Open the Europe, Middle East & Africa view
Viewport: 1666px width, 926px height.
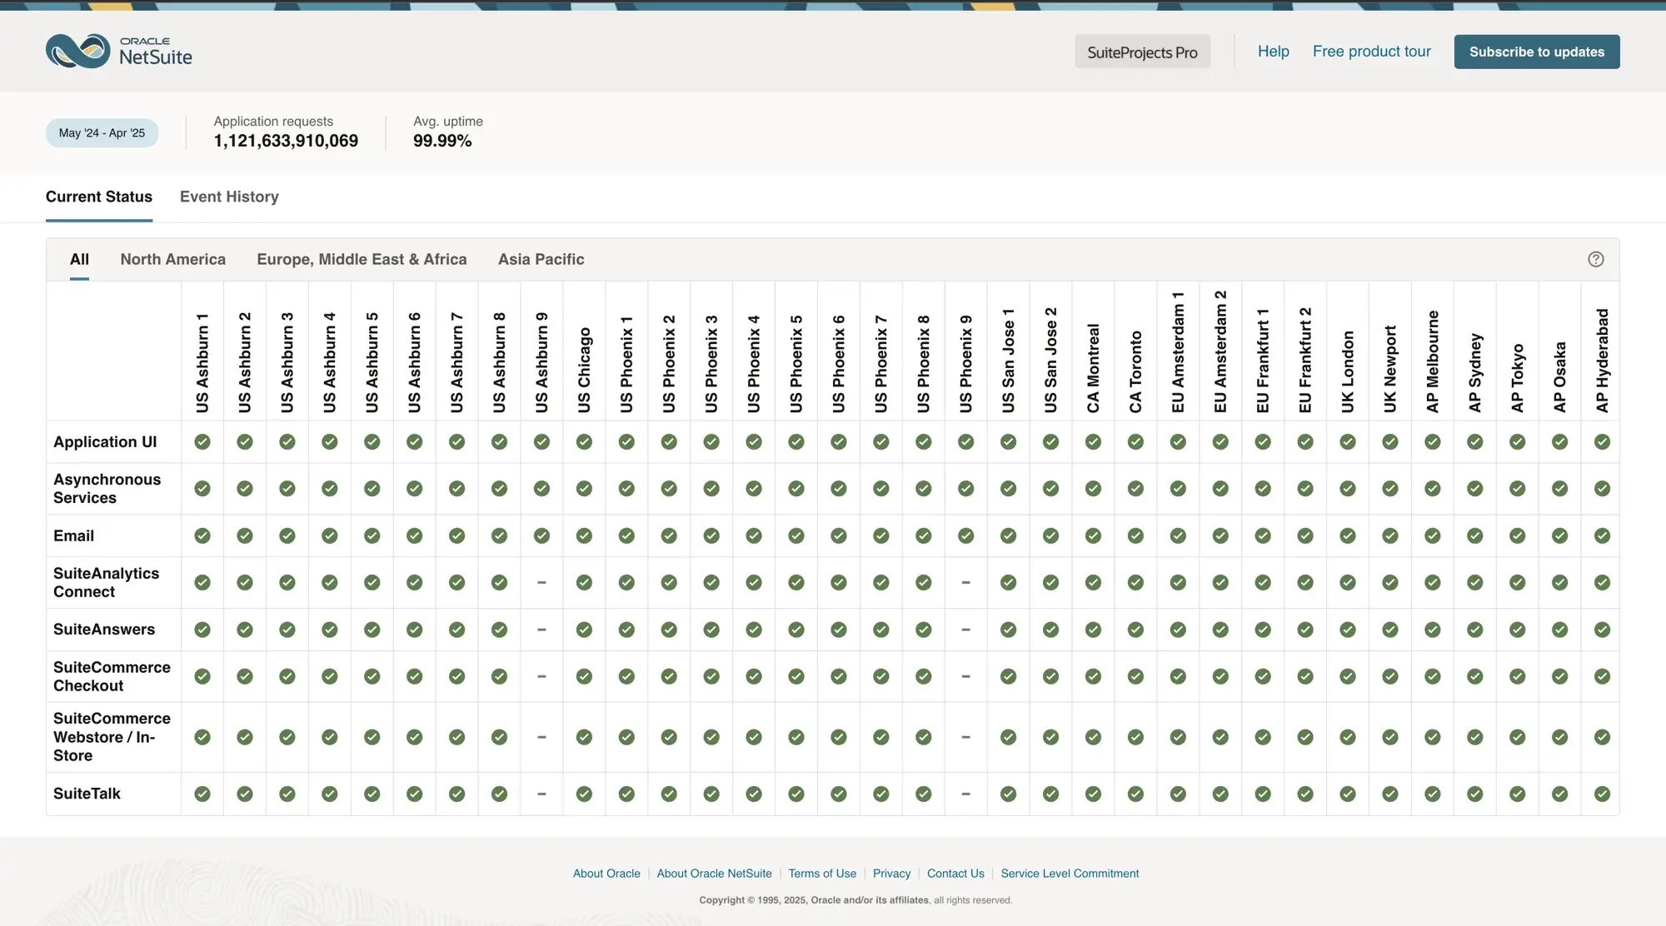[x=362, y=259]
